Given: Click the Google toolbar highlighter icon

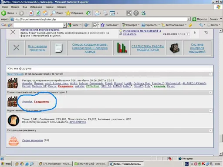Looking at the screenshot, I should [190, 25].
